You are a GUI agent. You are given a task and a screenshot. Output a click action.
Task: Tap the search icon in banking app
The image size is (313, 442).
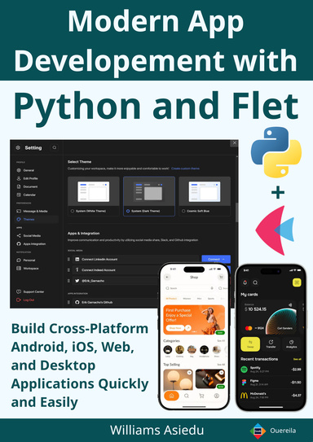coord(255,282)
